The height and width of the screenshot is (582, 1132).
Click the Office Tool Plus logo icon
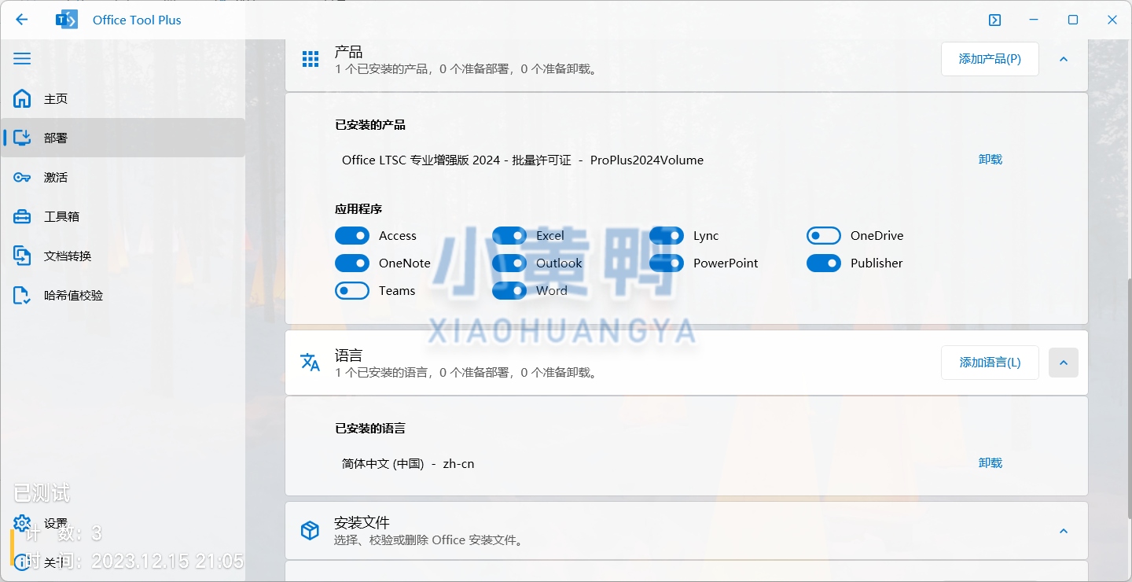point(67,20)
